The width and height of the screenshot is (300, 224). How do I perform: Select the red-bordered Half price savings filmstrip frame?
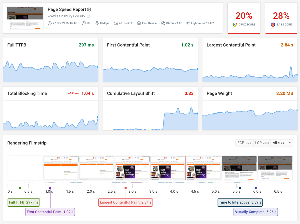(168, 167)
